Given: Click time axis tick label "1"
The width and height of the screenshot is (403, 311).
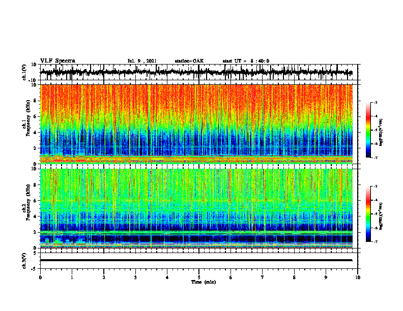Looking at the screenshot, I should tap(72, 277).
